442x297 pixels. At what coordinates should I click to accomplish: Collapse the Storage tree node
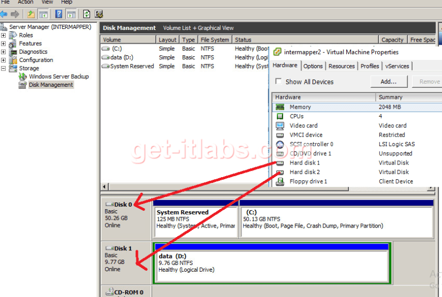click(x=4, y=68)
